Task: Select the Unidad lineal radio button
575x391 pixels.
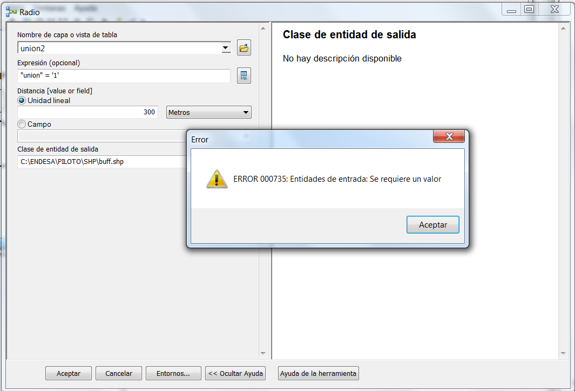Action: (22, 100)
